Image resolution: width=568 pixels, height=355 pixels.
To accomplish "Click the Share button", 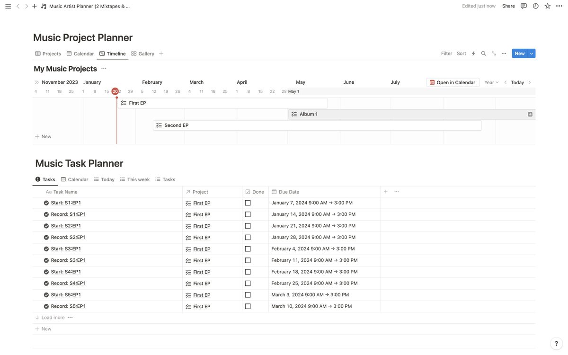I will tap(508, 6).
